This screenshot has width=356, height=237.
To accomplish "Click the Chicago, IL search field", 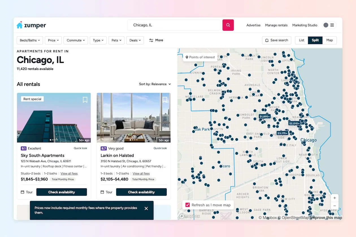I will pyautogui.click(x=174, y=25).
